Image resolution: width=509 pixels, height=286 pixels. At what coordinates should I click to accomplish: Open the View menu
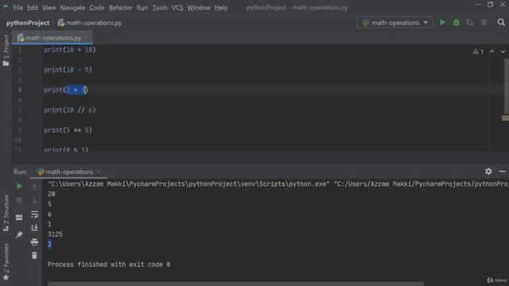[49, 7]
